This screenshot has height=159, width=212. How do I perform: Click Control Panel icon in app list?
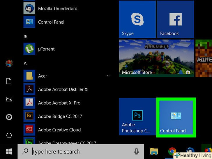click(x=29, y=22)
